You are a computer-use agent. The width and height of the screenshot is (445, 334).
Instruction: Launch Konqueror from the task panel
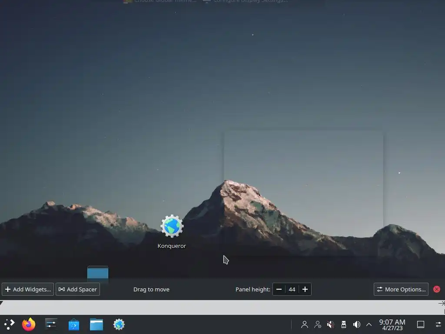pyautogui.click(x=119, y=324)
